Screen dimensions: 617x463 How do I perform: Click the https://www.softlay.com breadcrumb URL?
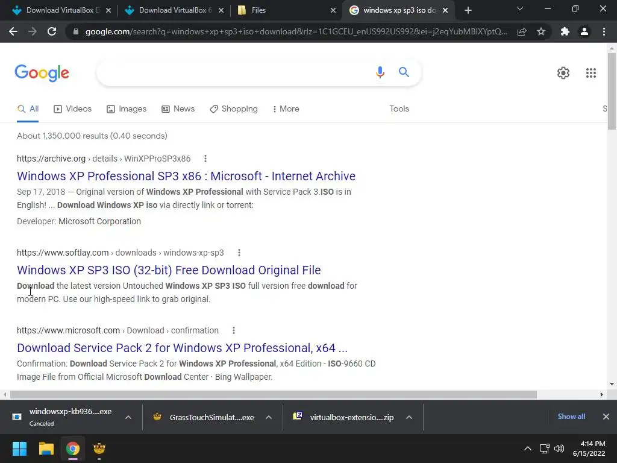click(63, 253)
